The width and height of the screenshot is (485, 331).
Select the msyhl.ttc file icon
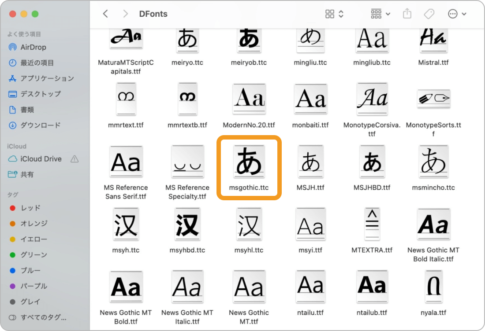249,224
